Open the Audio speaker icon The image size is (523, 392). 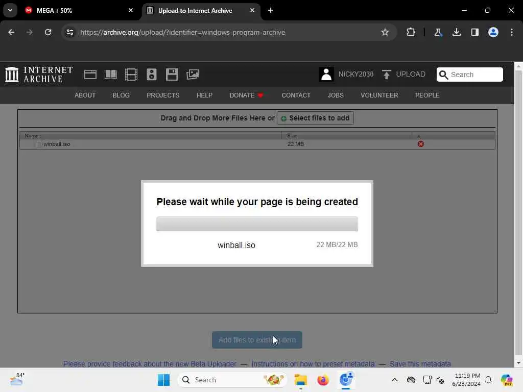(x=151, y=75)
